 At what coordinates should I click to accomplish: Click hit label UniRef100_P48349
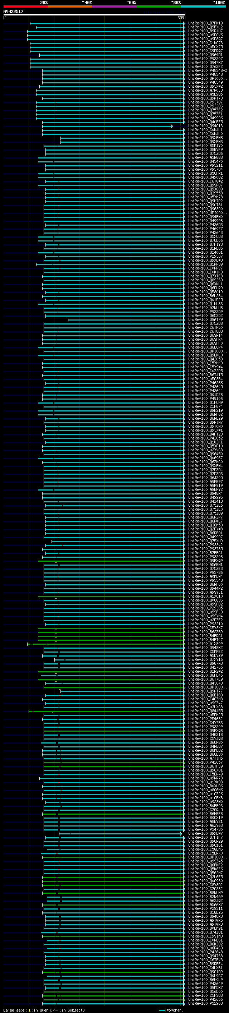click(205, 83)
